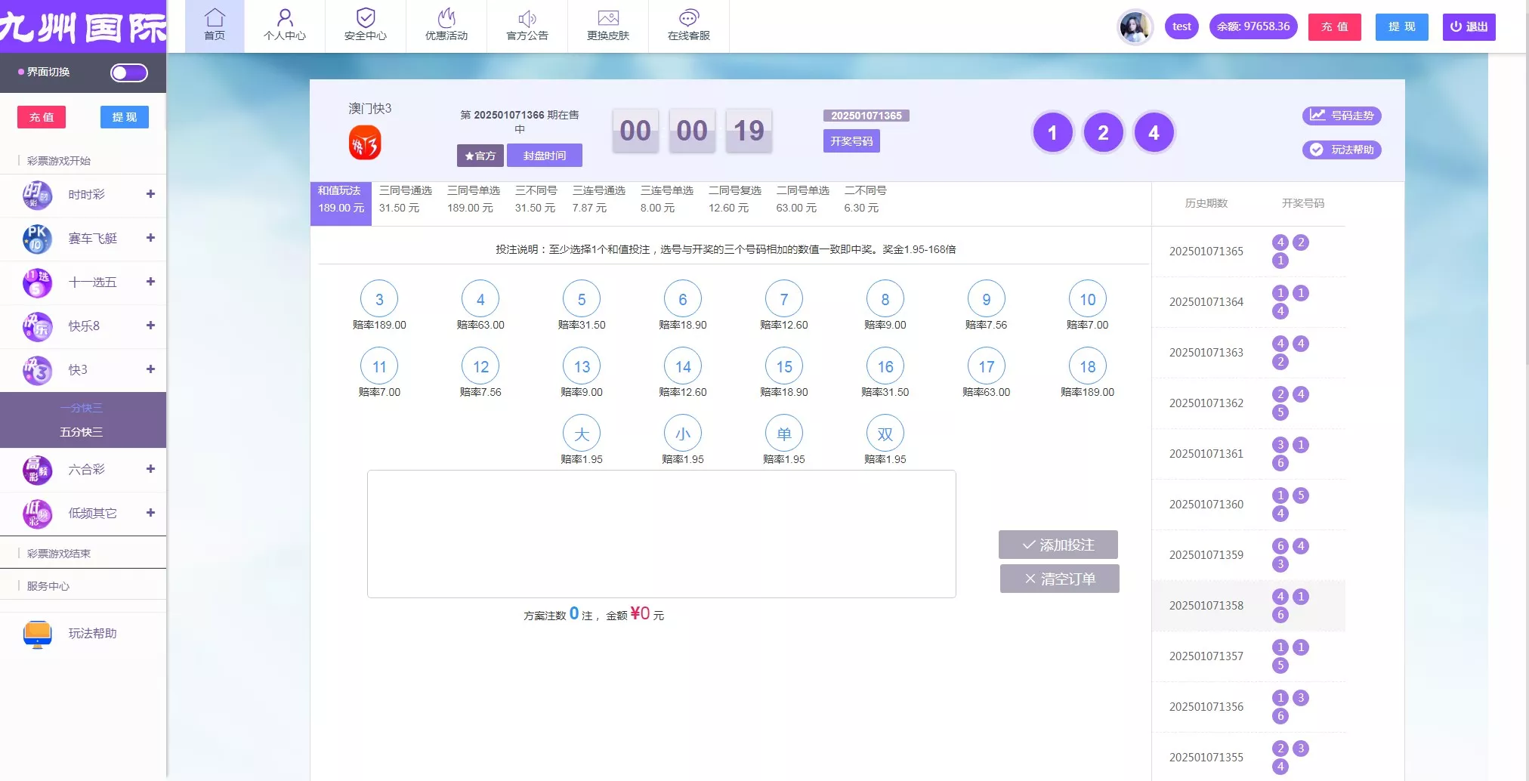Screen dimensions: 1529x781
Task: Switch to 二不同号 play tab
Action: pyautogui.click(x=865, y=199)
